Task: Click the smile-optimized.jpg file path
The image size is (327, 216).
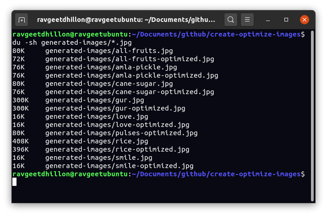Action: pyautogui.click(x=119, y=166)
